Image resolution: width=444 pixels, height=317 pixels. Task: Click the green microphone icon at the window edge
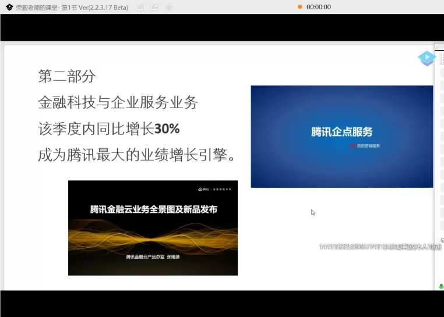(441, 286)
